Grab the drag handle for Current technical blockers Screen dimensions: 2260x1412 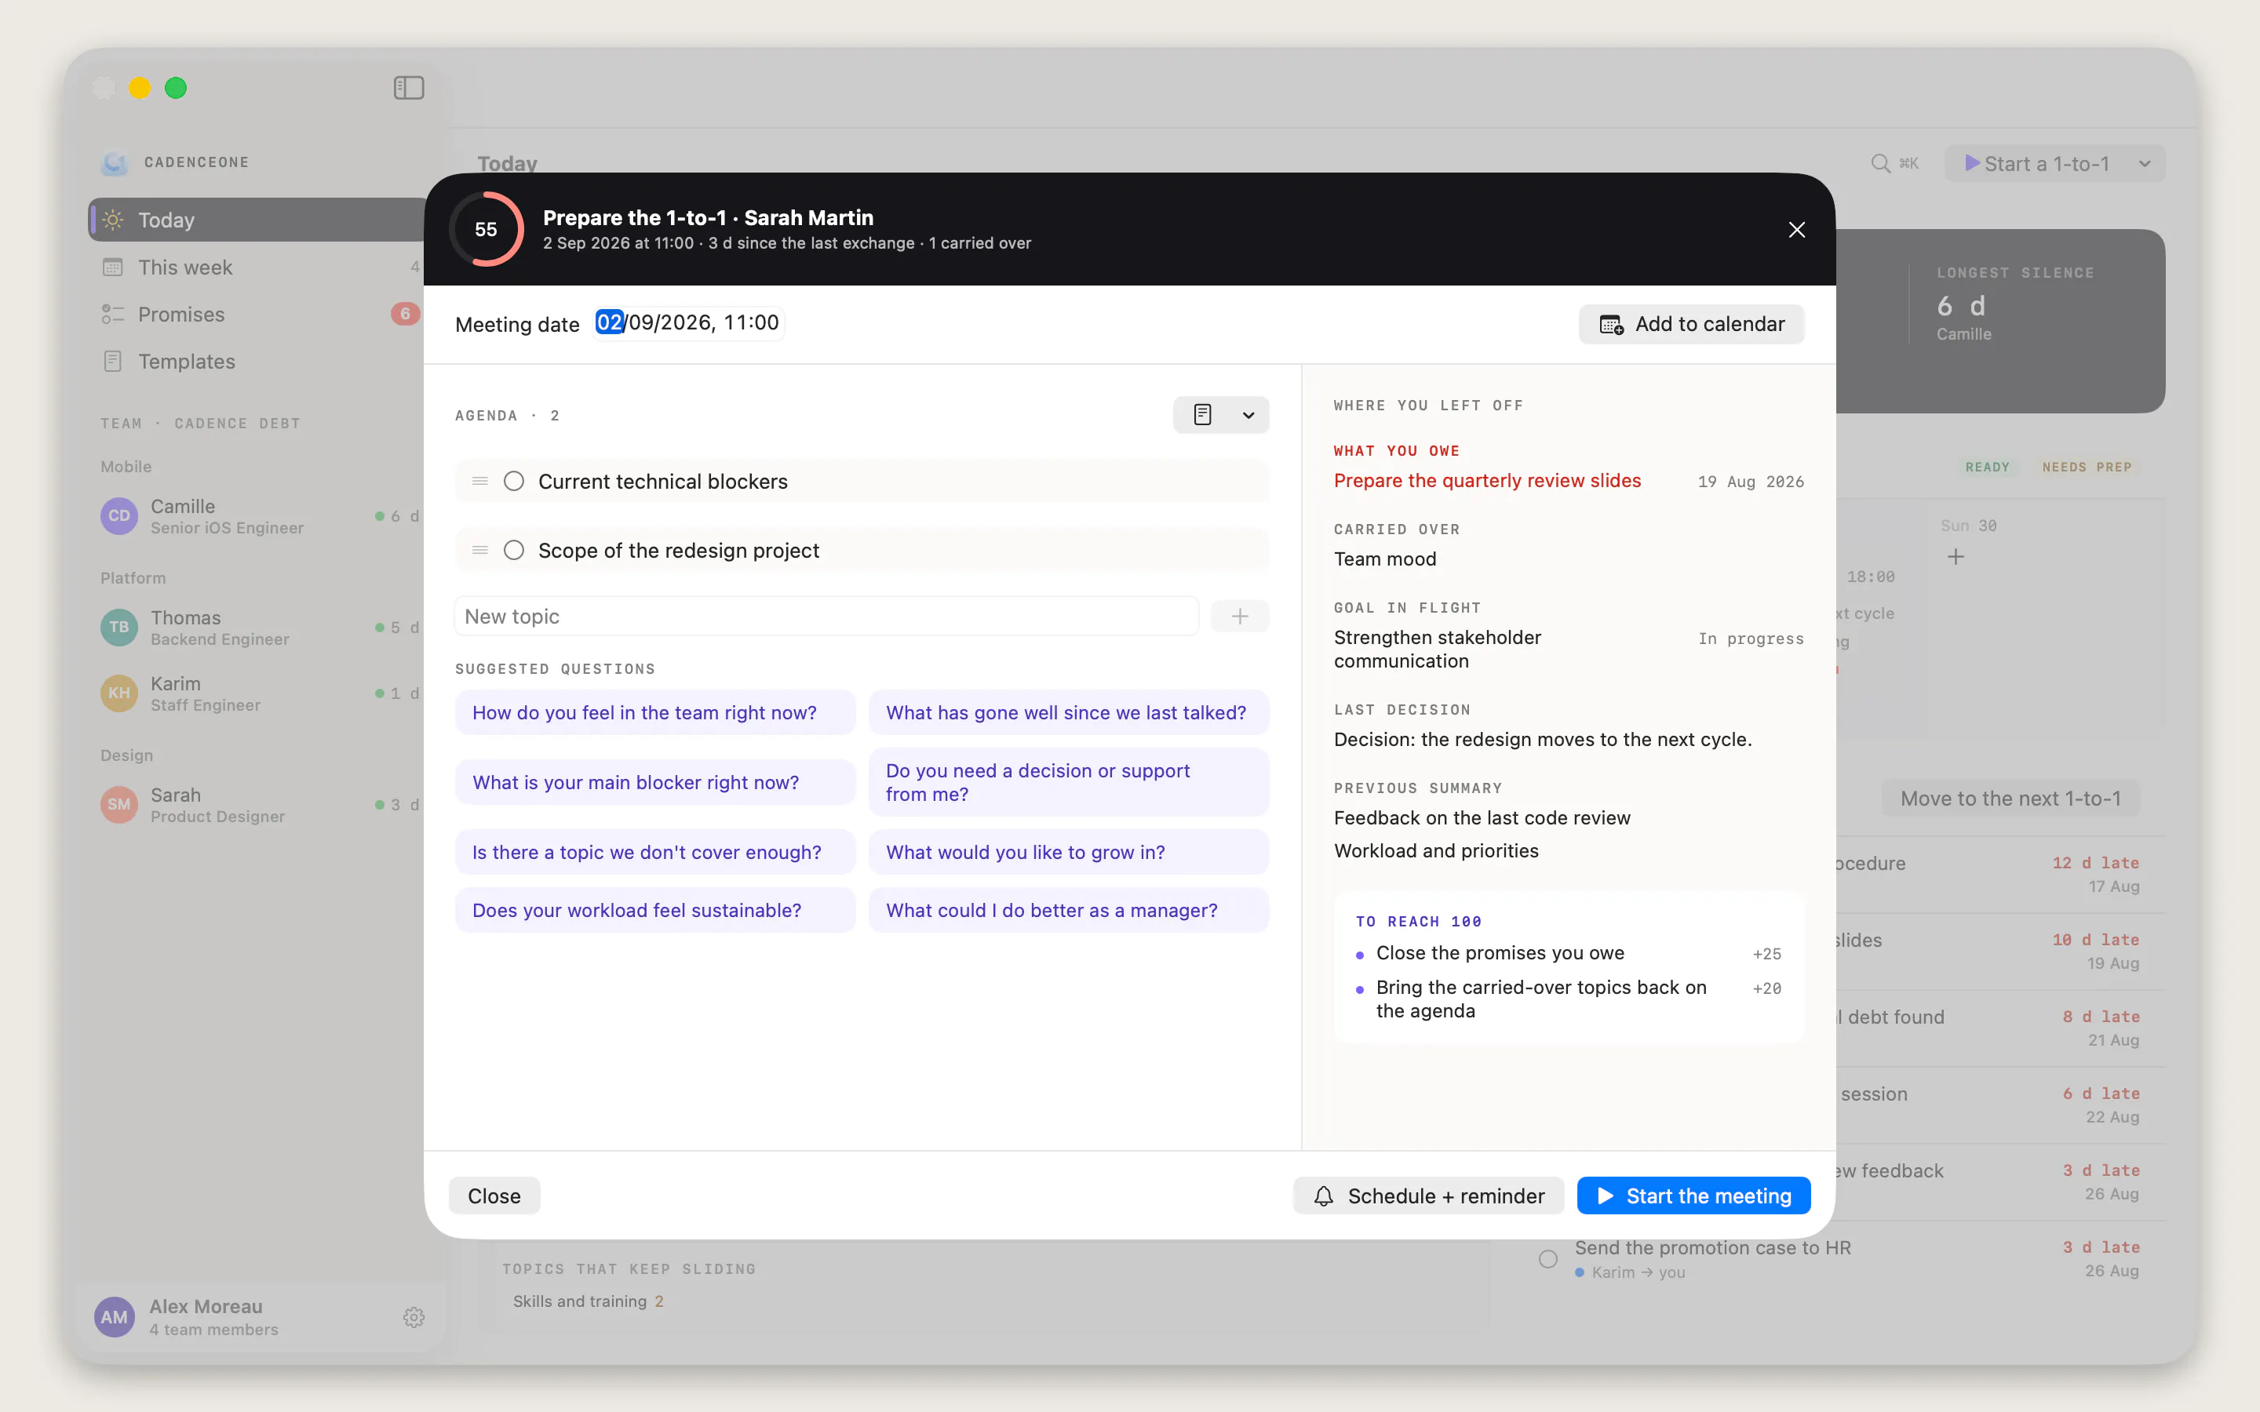click(480, 482)
